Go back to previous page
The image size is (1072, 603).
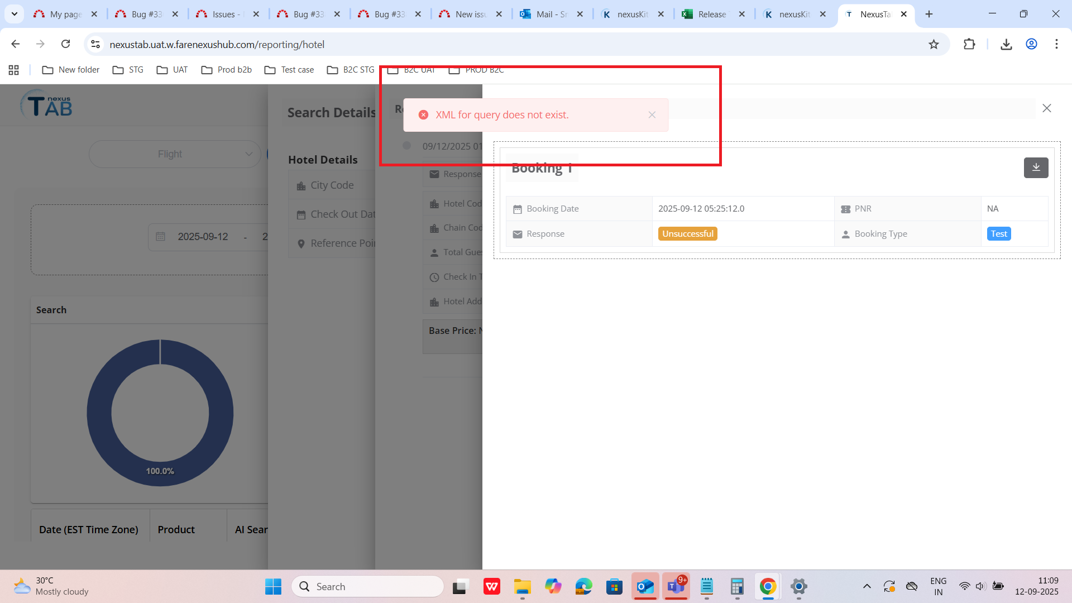click(x=16, y=44)
